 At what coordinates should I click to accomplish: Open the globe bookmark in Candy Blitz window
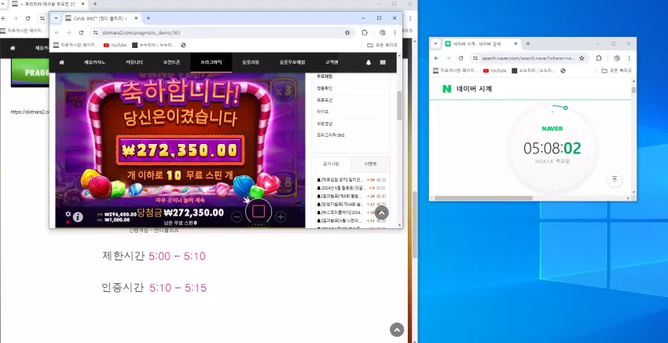183,45
